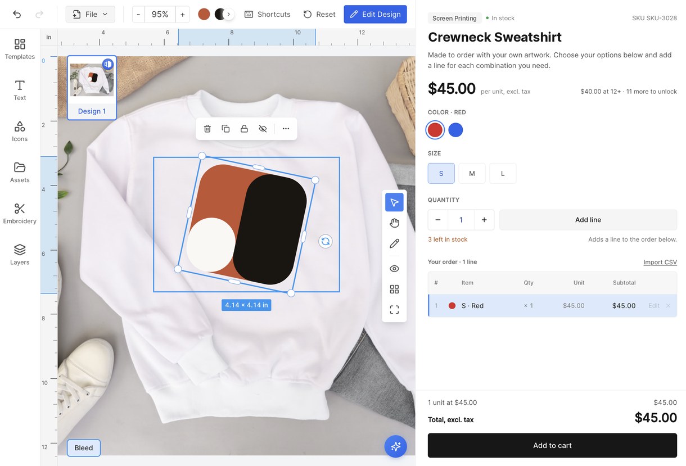Select size M

(x=472, y=173)
